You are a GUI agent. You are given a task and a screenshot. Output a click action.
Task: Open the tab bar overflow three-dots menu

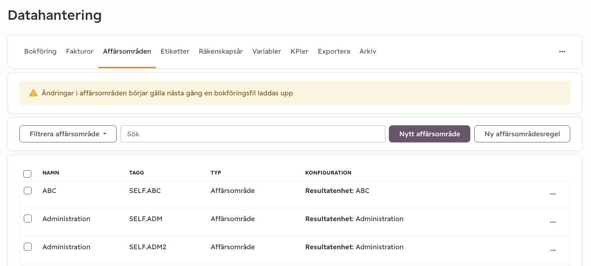562,51
